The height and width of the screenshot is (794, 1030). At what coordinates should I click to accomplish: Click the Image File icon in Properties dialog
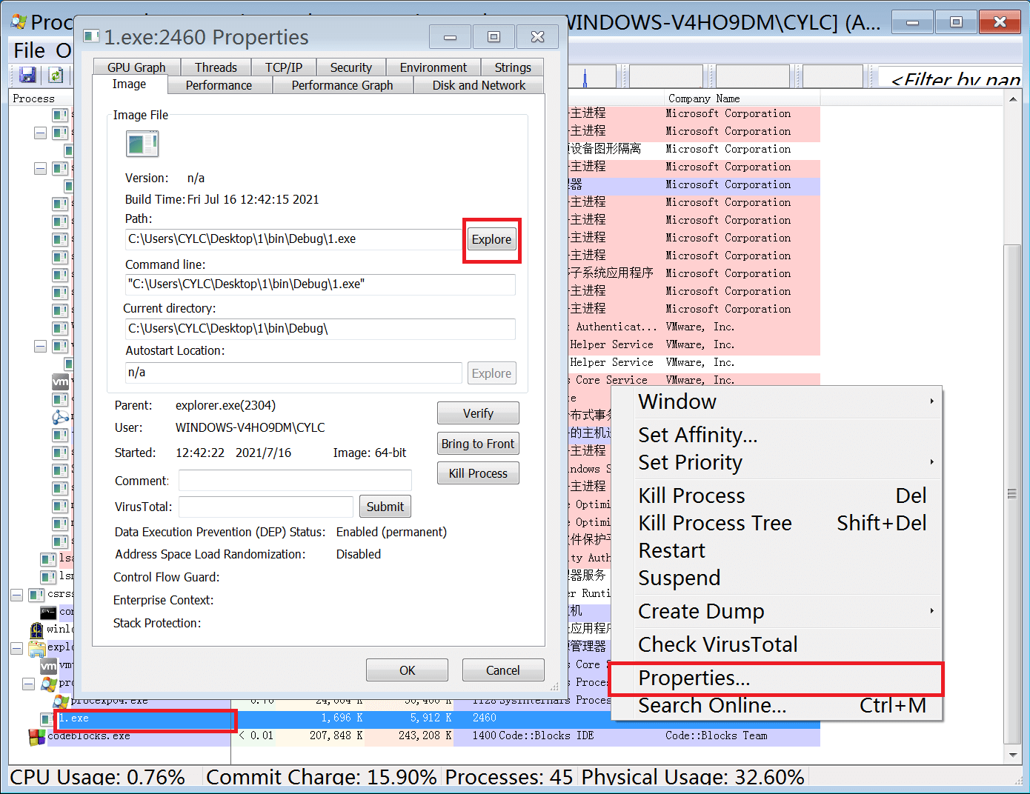click(142, 144)
